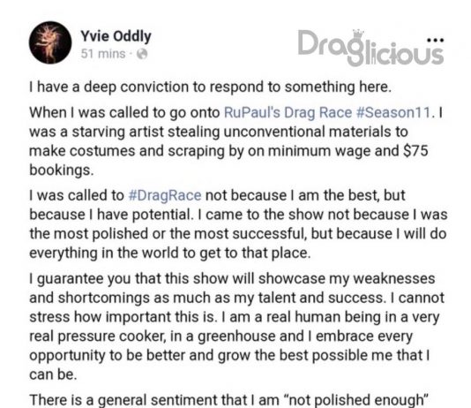Open the post's 51 mins timestamp

click(x=103, y=54)
